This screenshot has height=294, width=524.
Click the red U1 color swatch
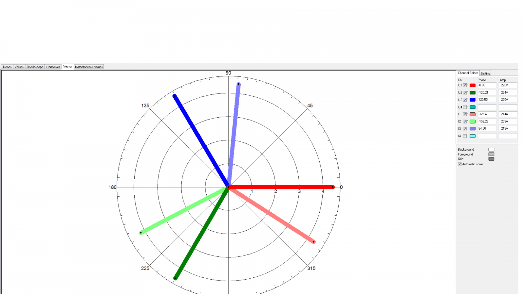point(473,85)
